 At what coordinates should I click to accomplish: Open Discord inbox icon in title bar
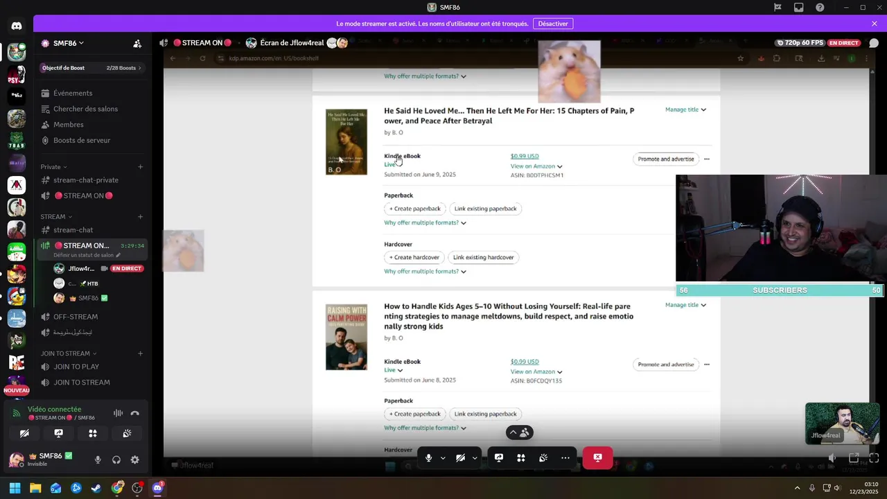click(799, 8)
